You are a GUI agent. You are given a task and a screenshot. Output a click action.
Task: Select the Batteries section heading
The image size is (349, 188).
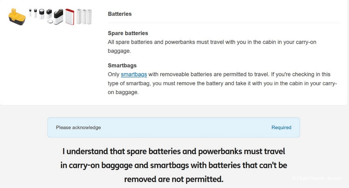120,14
